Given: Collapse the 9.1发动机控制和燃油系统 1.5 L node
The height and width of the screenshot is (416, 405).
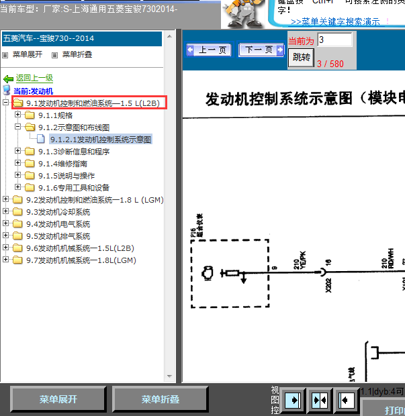Looking at the screenshot, I should point(5,103).
